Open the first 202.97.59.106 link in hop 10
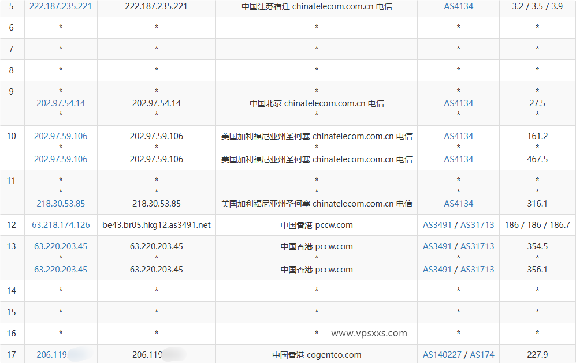 click(61, 136)
